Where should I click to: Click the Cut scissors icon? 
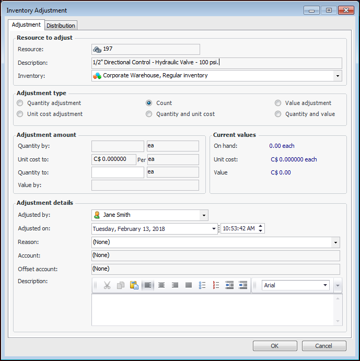pos(107,285)
